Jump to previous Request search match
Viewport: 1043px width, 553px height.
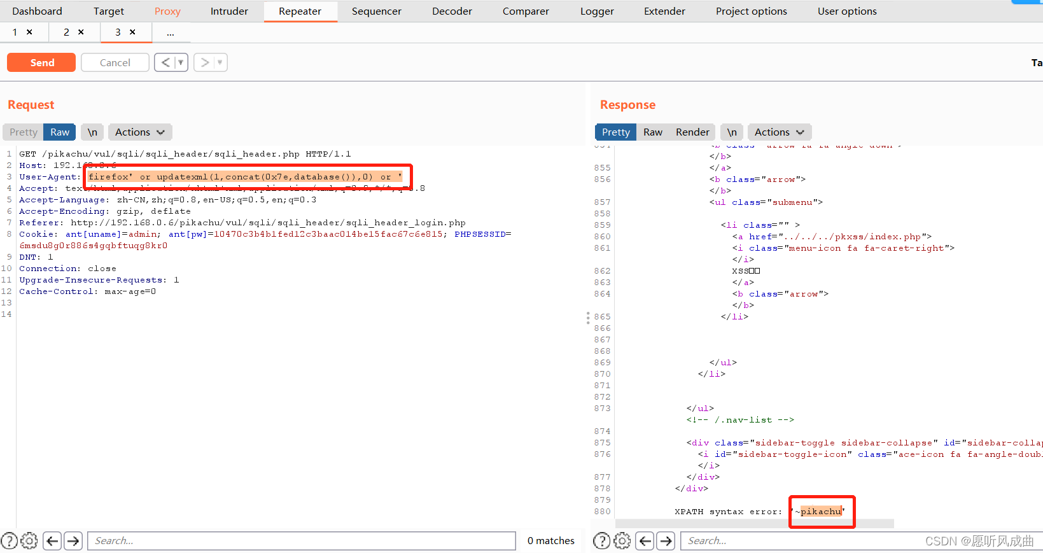pyautogui.click(x=52, y=541)
